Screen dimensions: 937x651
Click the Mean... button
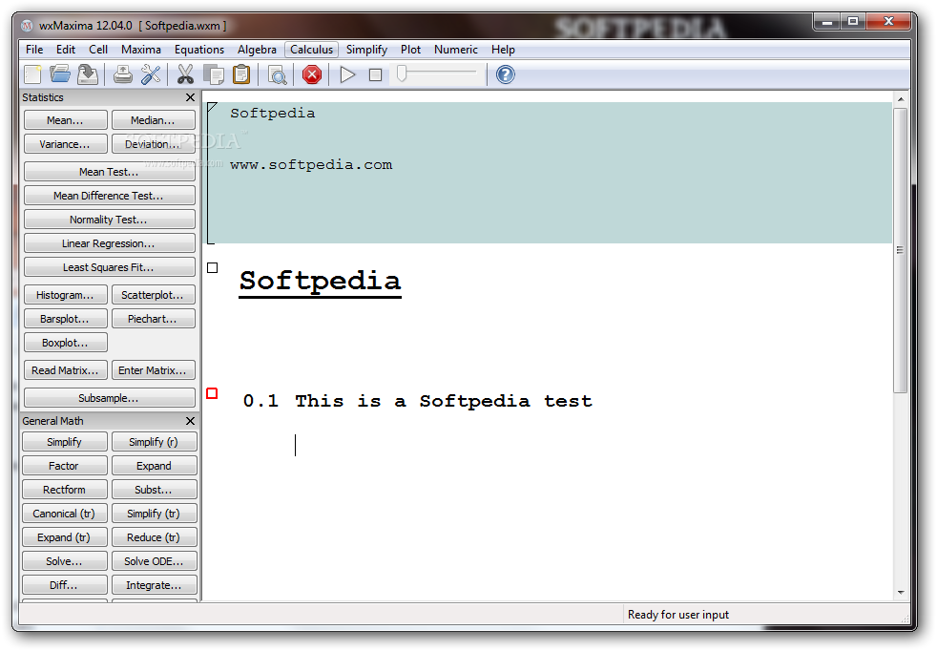coord(66,120)
